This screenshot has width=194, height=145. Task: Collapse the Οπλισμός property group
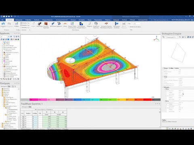[162, 87]
